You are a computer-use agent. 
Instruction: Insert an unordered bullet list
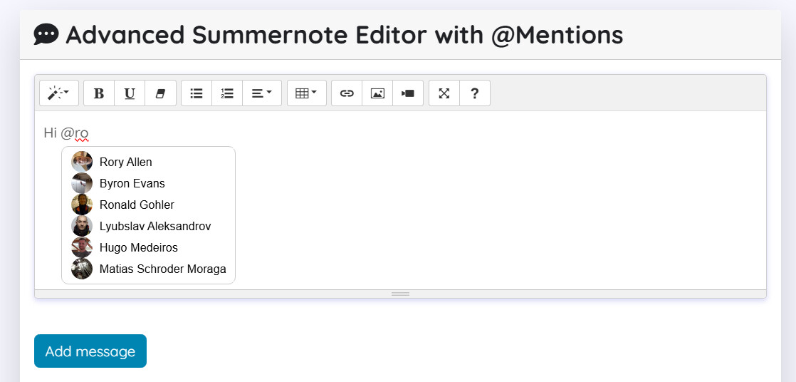(x=197, y=93)
